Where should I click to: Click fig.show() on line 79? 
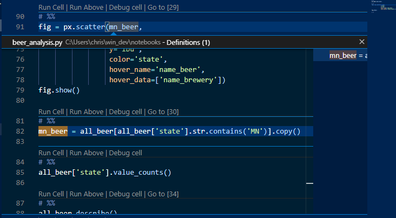[x=59, y=90]
